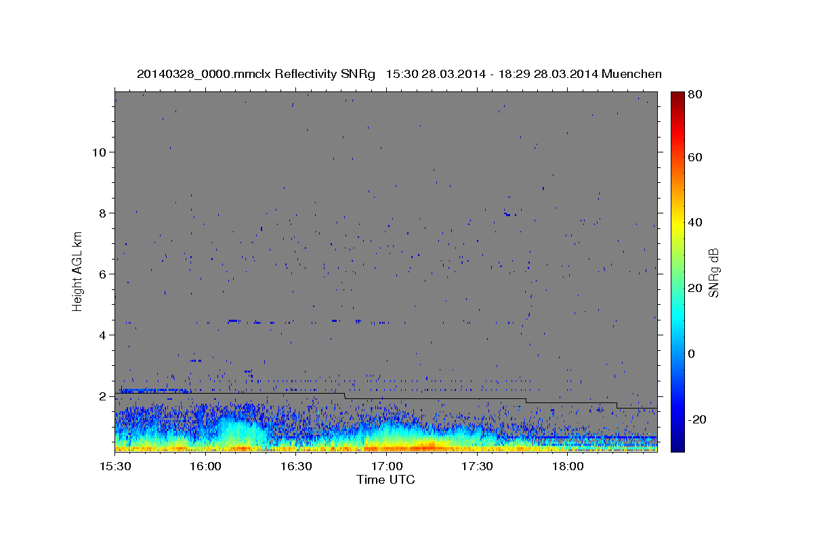Click the colorbar value '60'
Screen dimensions: 813x542
click(694, 157)
